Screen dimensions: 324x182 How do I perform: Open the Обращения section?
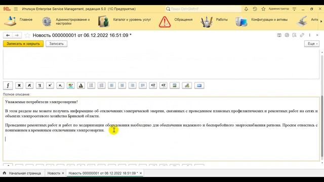176,21
